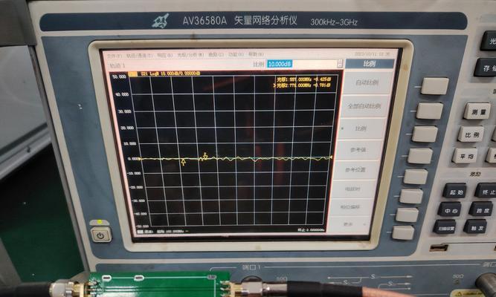Select marker 1 triangle on the trace
This screenshot has width=496, height=297.
click(184, 163)
